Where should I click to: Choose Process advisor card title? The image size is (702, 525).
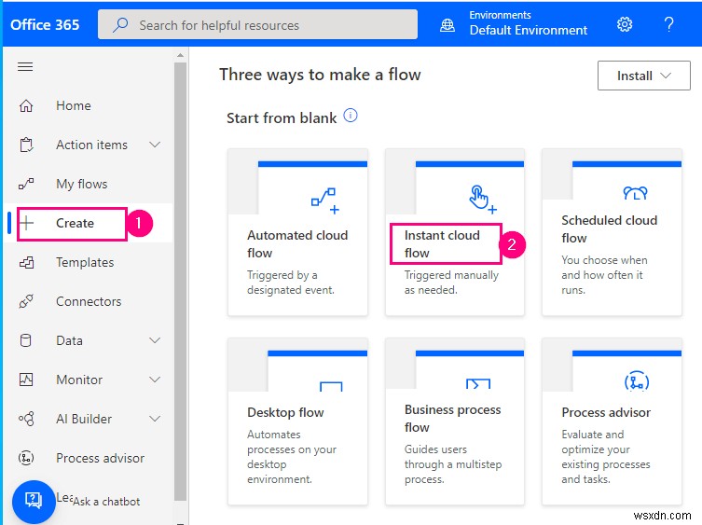(x=606, y=412)
